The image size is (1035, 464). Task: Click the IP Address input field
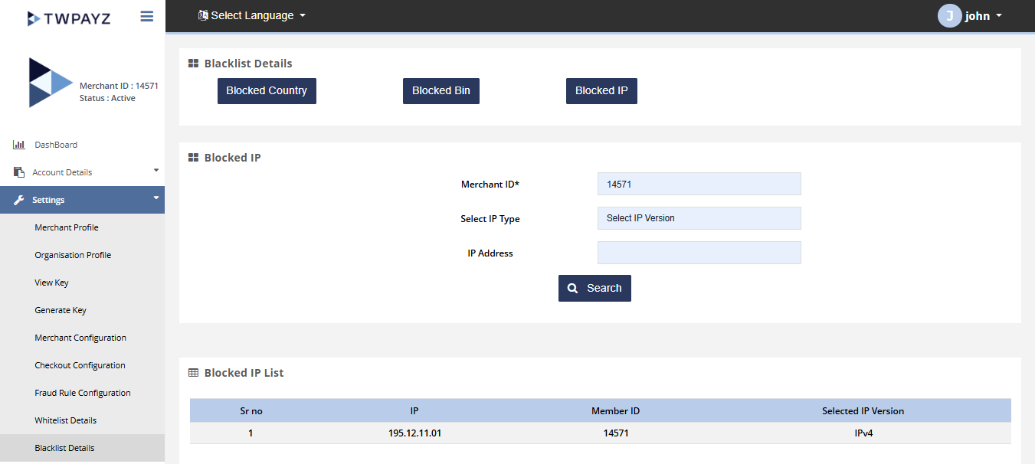click(x=699, y=253)
